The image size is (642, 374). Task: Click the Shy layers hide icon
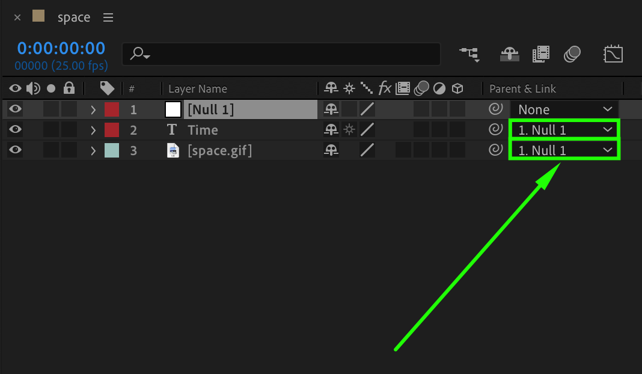pyautogui.click(x=510, y=54)
